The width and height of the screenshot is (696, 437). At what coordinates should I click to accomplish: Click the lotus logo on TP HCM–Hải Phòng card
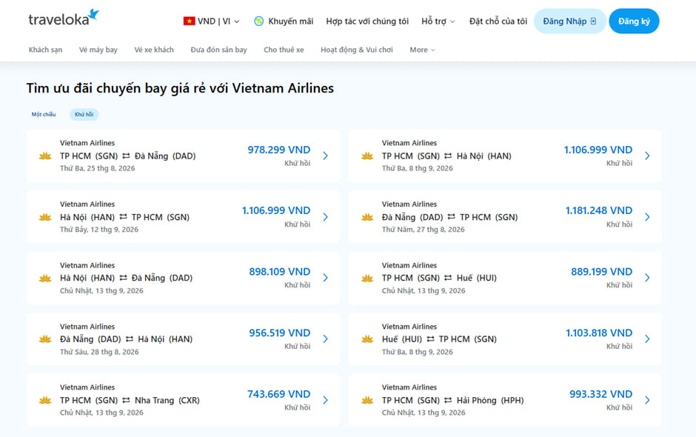(x=367, y=400)
